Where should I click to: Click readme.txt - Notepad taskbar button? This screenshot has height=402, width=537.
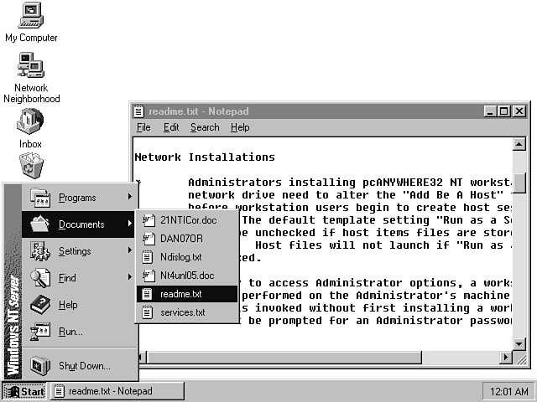tap(103, 391)
